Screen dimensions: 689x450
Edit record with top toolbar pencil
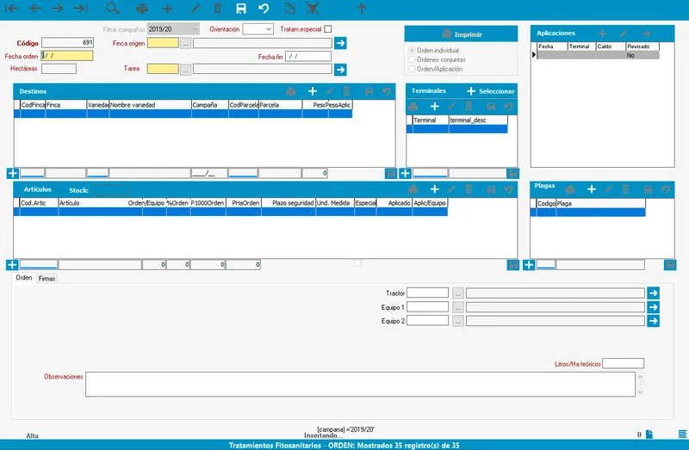(x=196, y=9)
